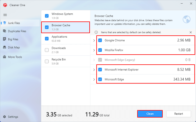Expand the Mozilla Firefox row chevron

[x=94, y=50]
